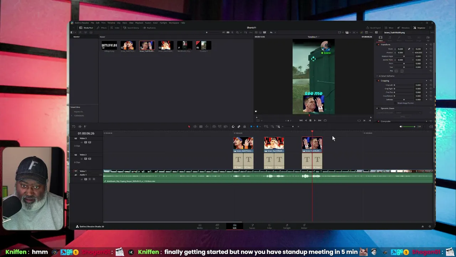Mute audio via the speaker icon
The width and height of the screenshot is (456, 257).
pos(401,126)
